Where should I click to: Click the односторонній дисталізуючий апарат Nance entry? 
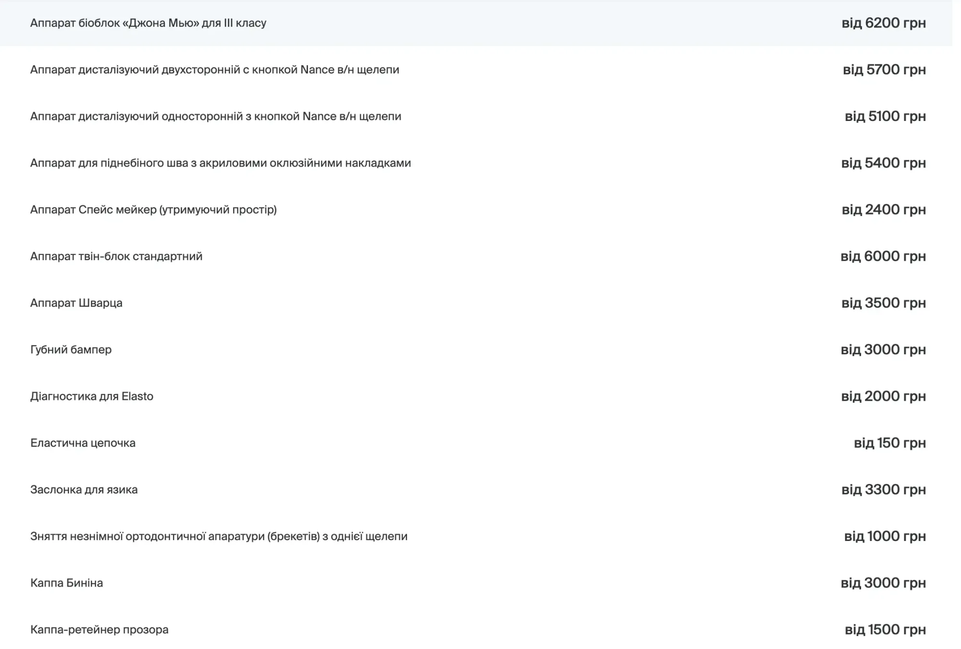[x=215, y=116]
